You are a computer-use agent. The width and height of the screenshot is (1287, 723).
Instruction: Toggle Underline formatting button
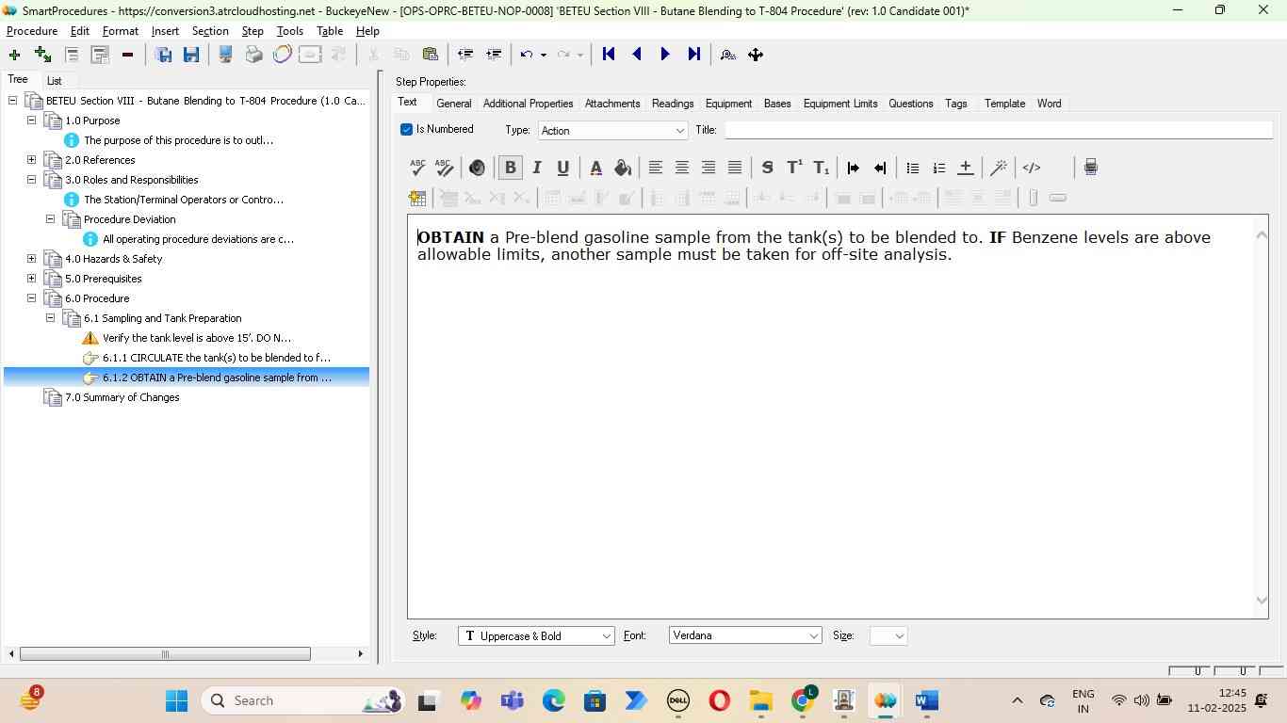pyautogui.click(x=563, y=168)
